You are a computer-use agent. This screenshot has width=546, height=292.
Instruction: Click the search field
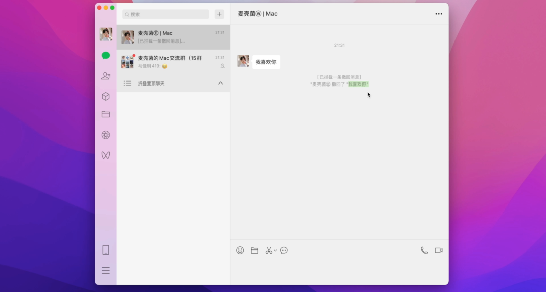click(x=165, y=14)
